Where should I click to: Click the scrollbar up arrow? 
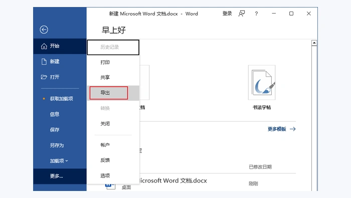(314, 43)
